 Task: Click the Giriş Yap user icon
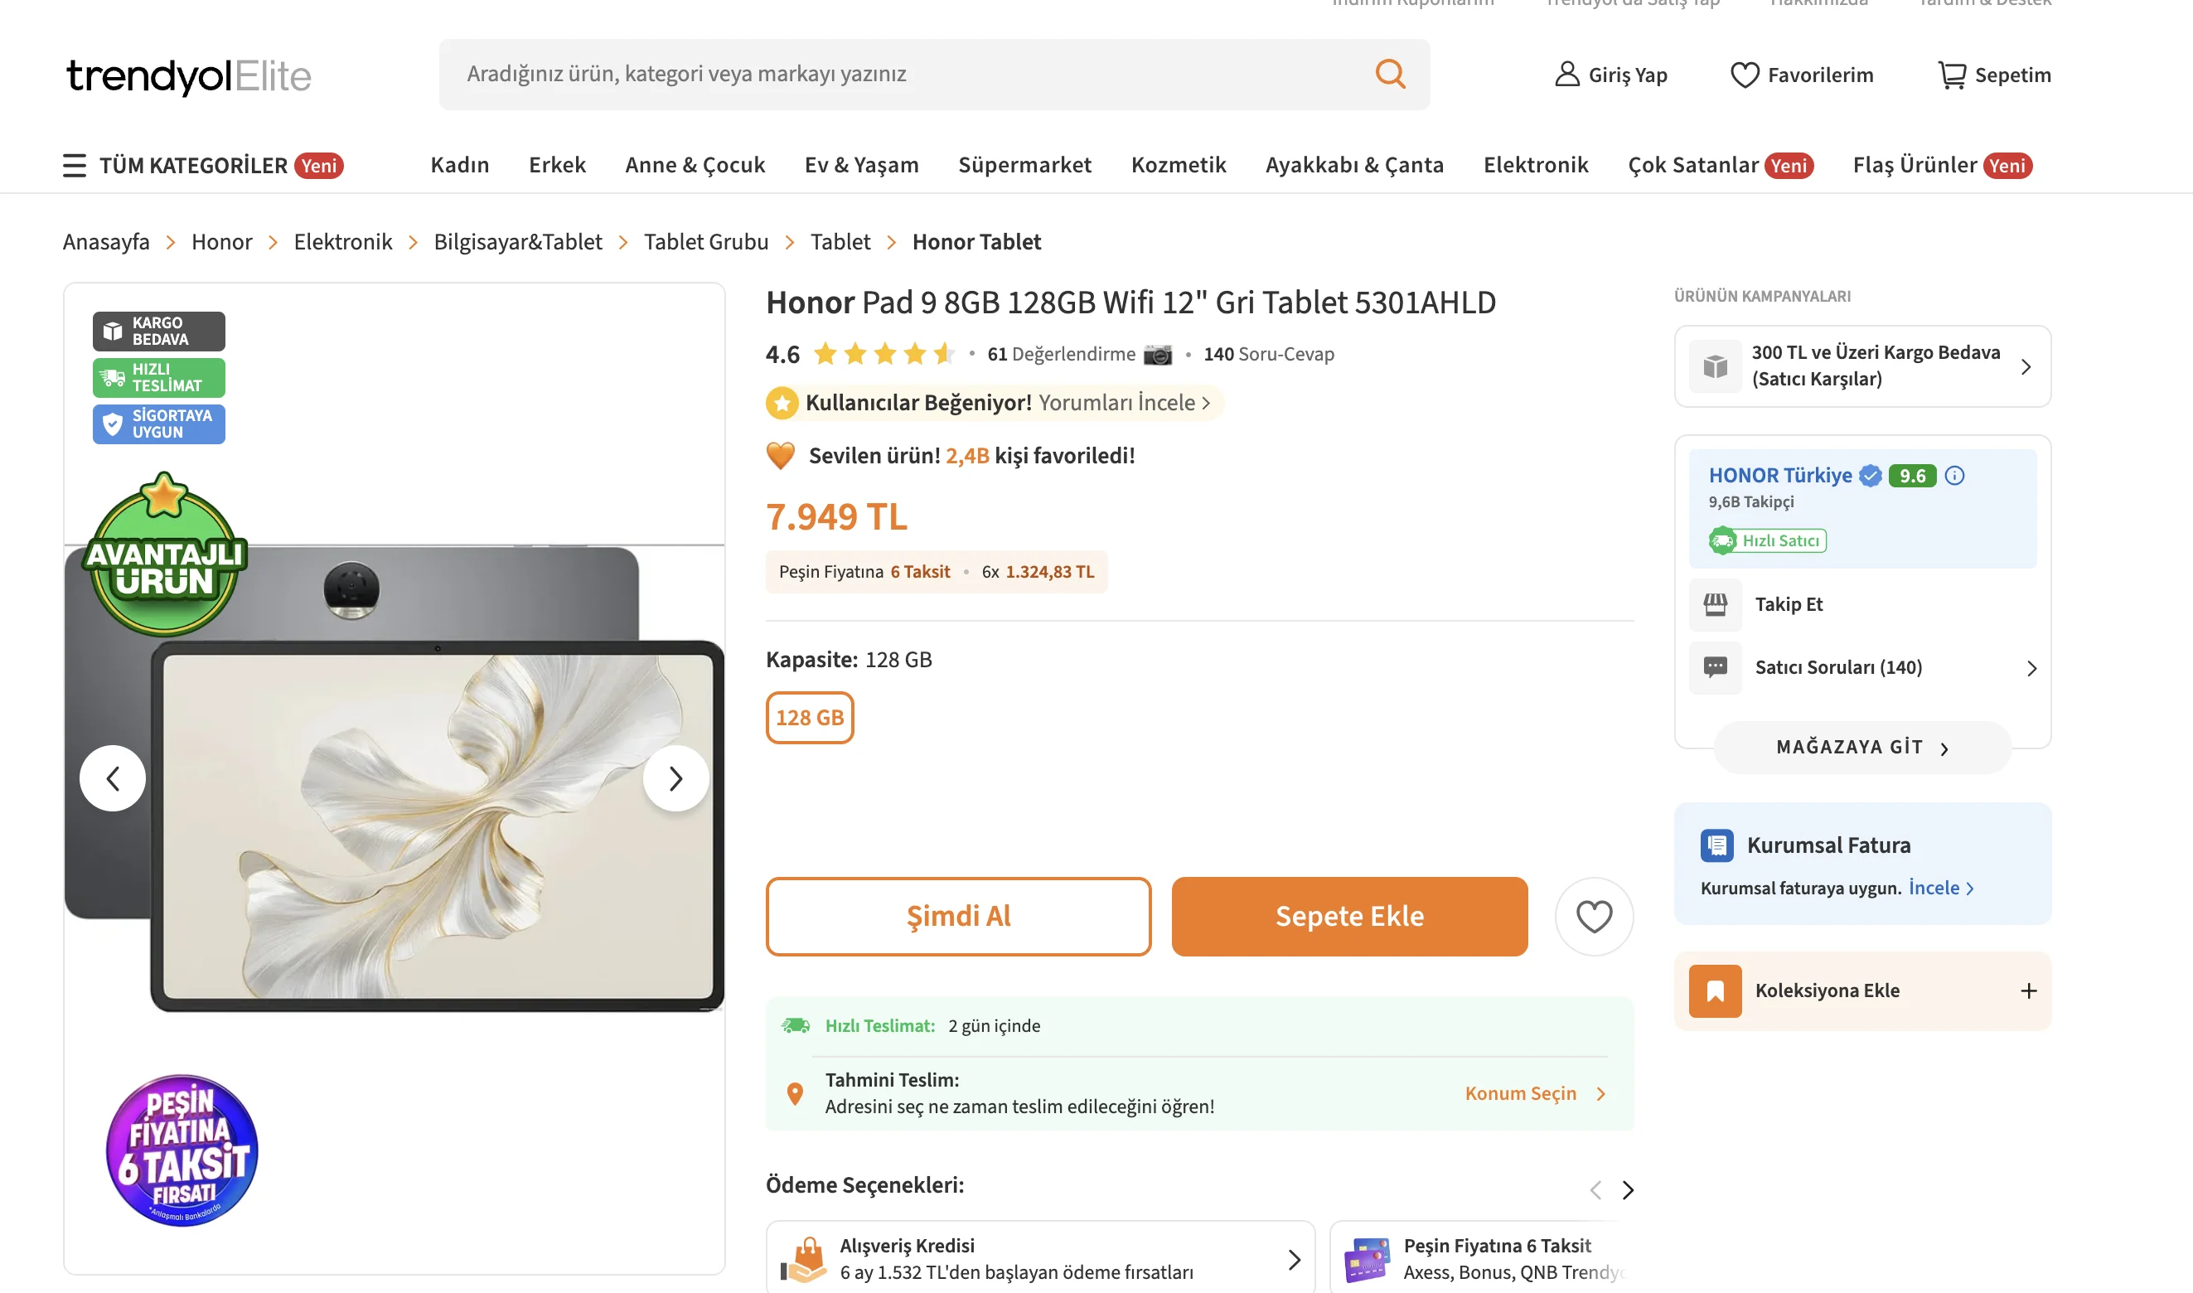pos(1566,75)
